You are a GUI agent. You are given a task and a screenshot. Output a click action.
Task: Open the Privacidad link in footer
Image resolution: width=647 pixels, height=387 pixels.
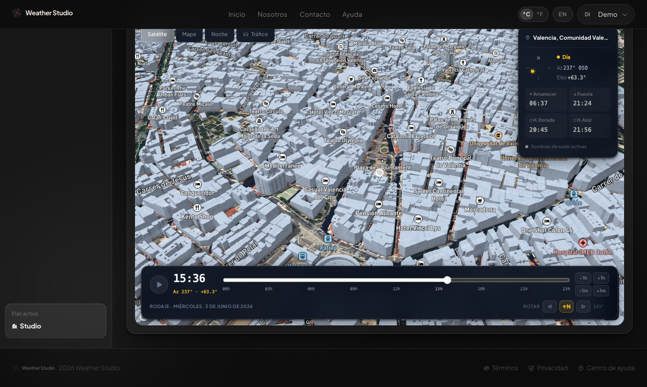point(548,368)
